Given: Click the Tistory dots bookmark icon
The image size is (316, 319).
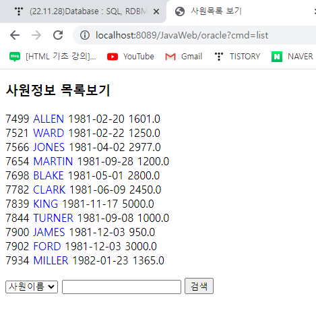Looking at the screenshot, I should click(x=219, y=57).
